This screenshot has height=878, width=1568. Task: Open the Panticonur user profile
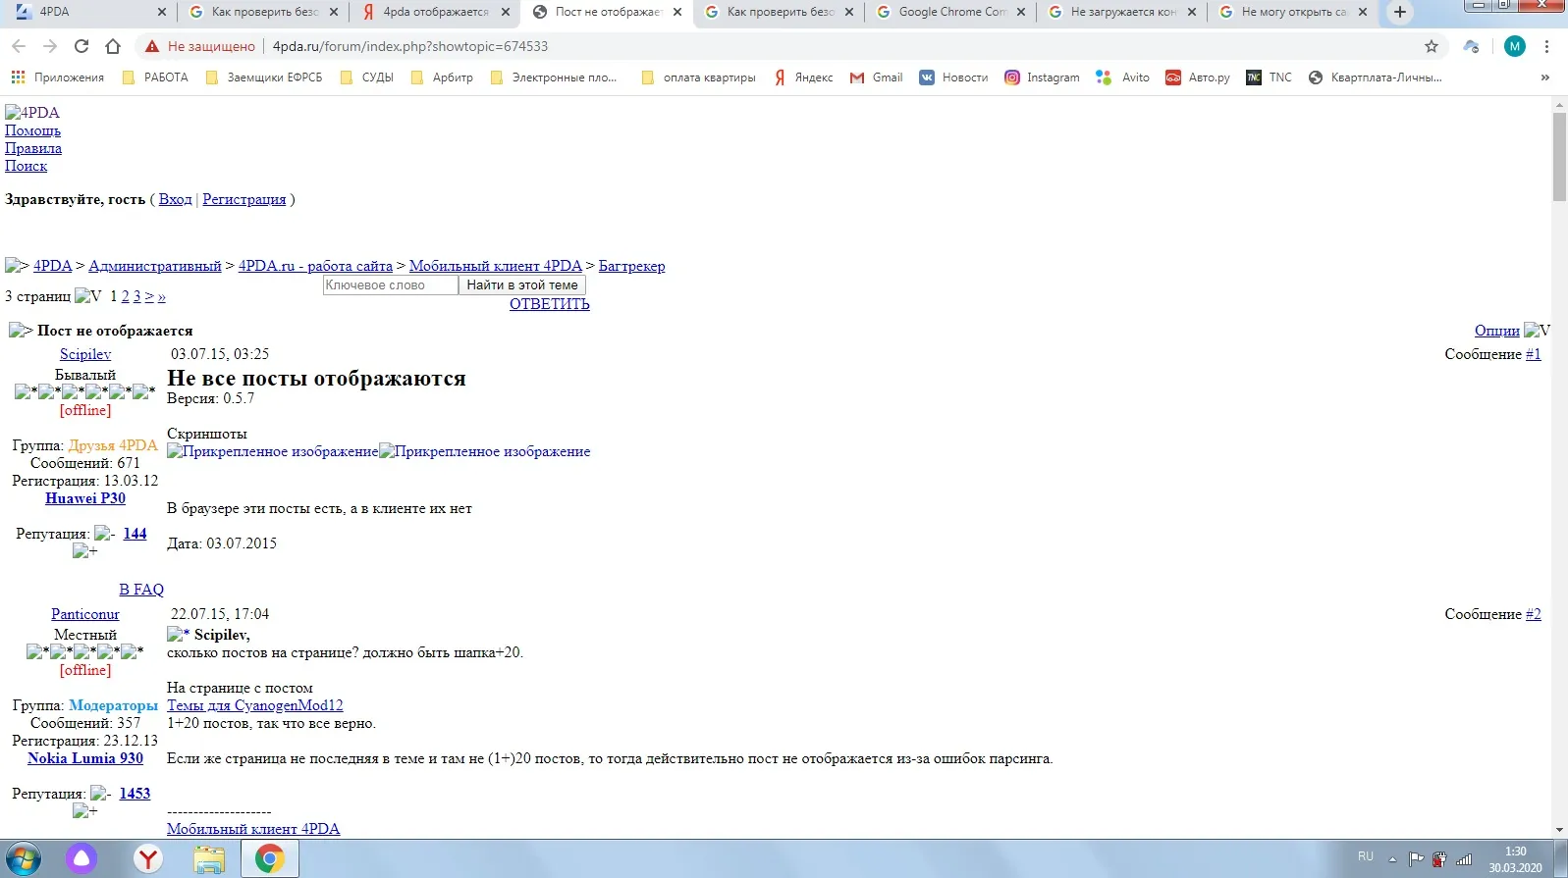pos(85,614)
